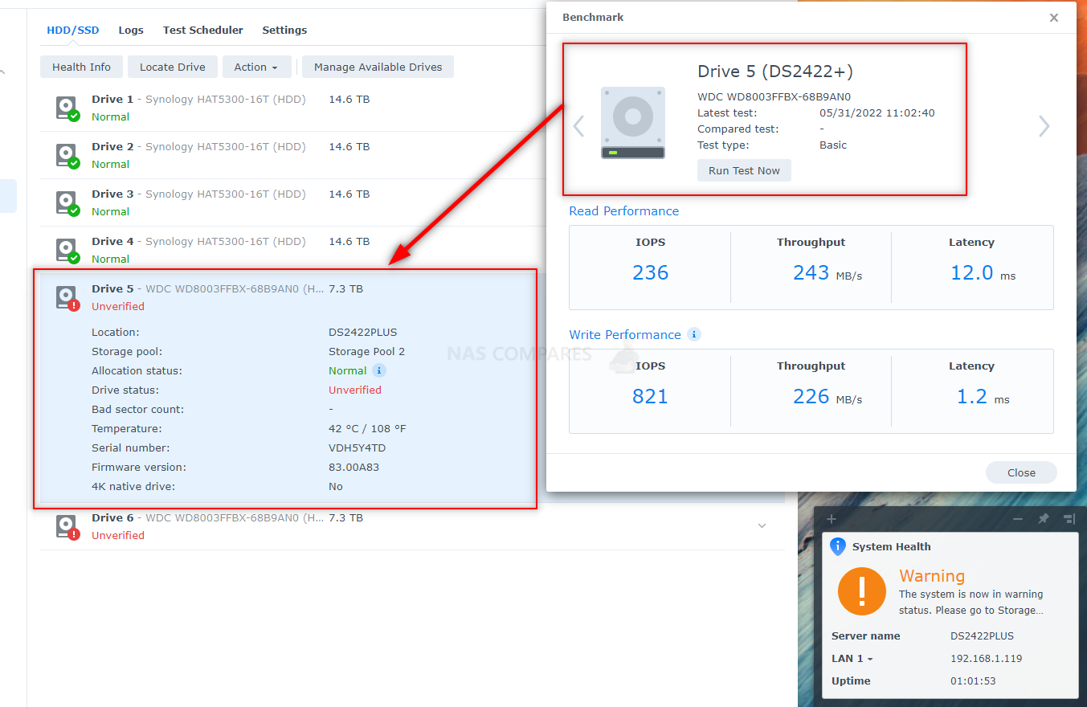Click the read throughput value 243 MB/s
1087x707 pixels.
point(828,273)
